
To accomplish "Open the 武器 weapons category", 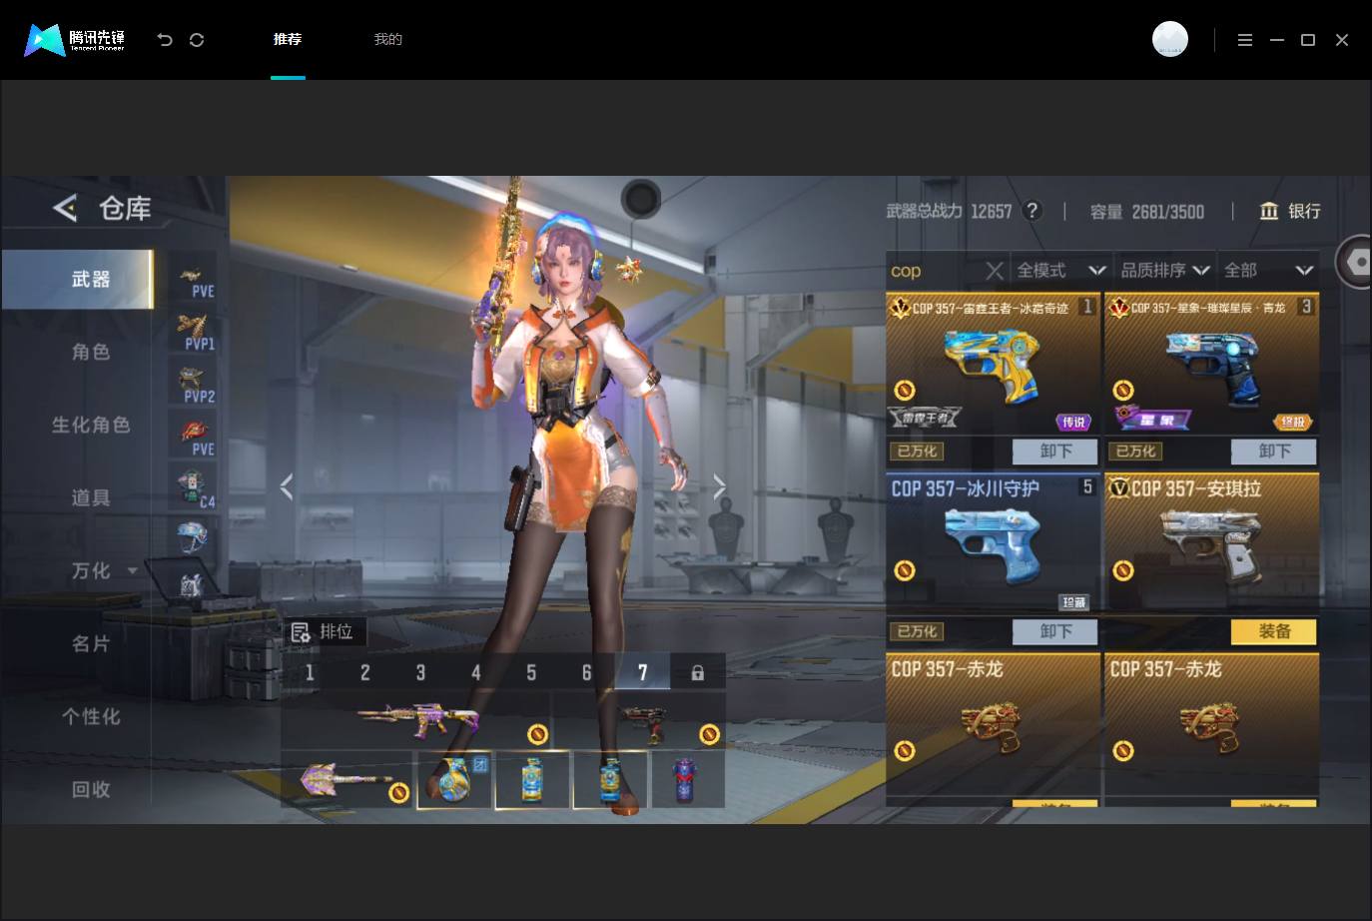I will pos(78,280).
